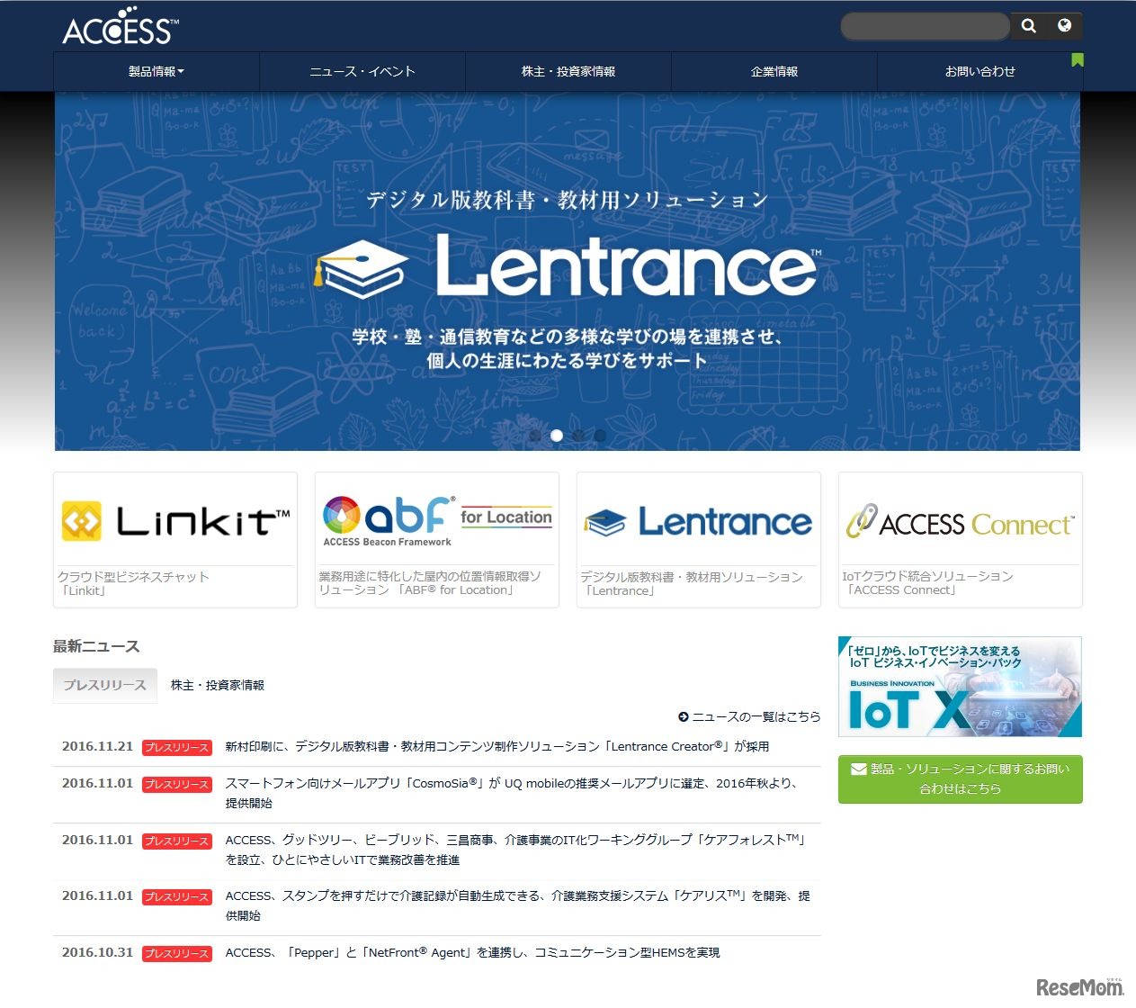The image size is (1136, 1008).
Task: Click the ACCESS logo in header
Action: coord(120,26)
